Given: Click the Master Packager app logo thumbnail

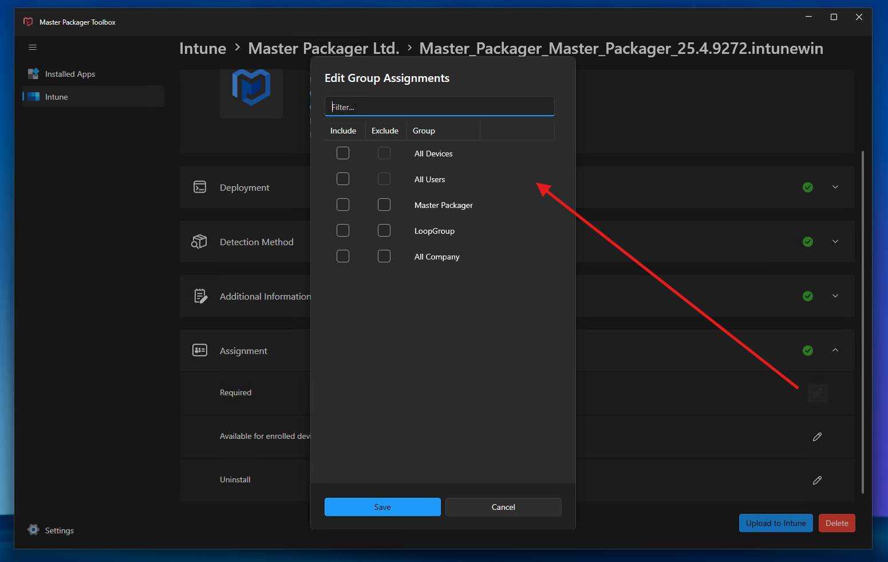Looking at the screenshot, I should tap(251, 88).
